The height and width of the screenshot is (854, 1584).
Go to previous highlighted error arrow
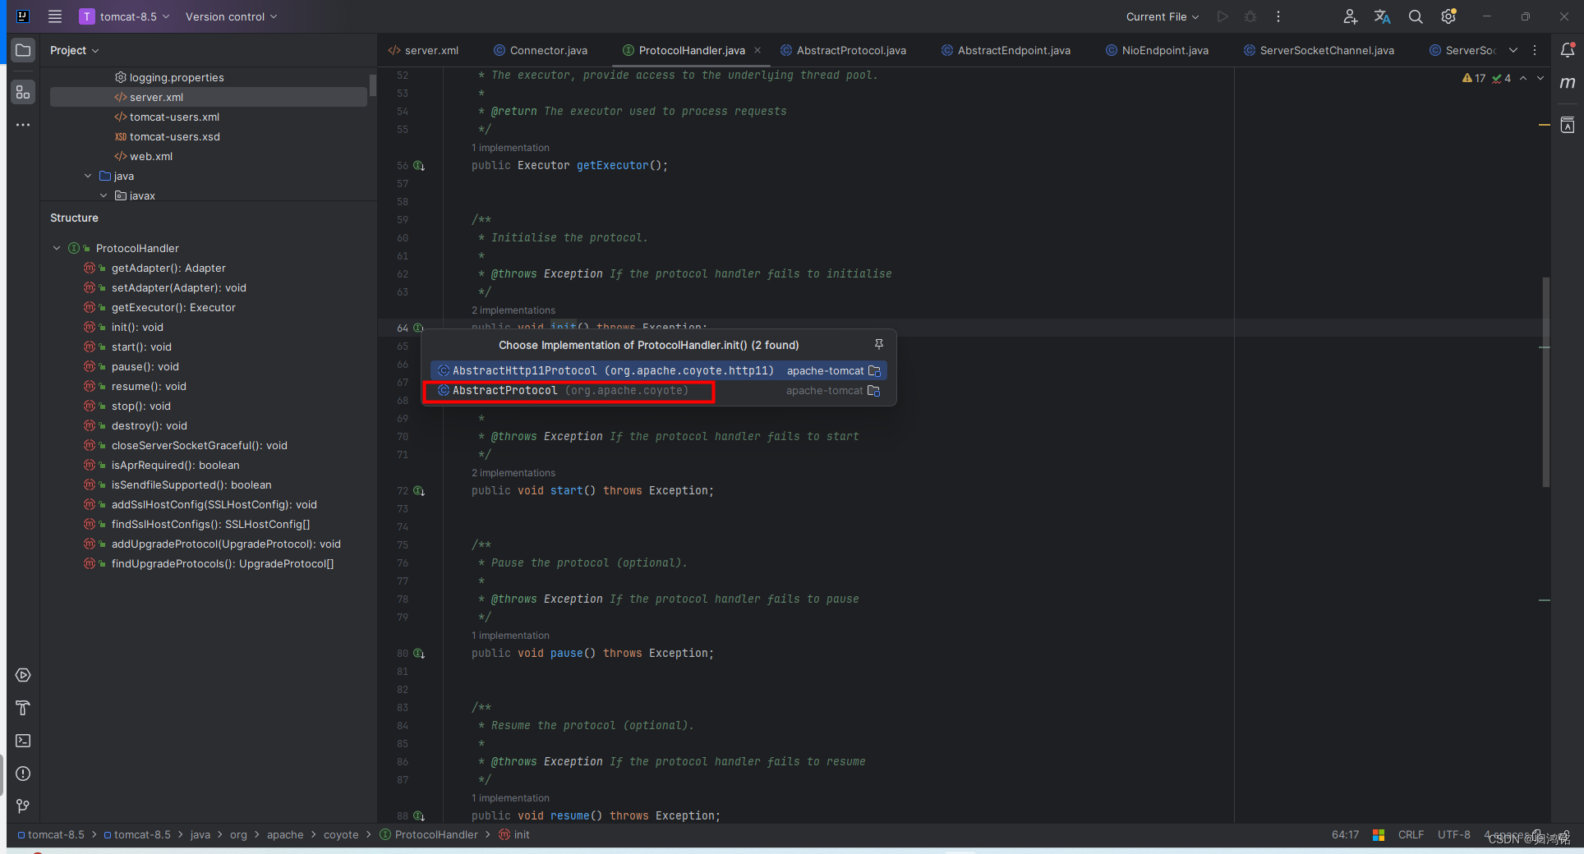coord(1523,78)
